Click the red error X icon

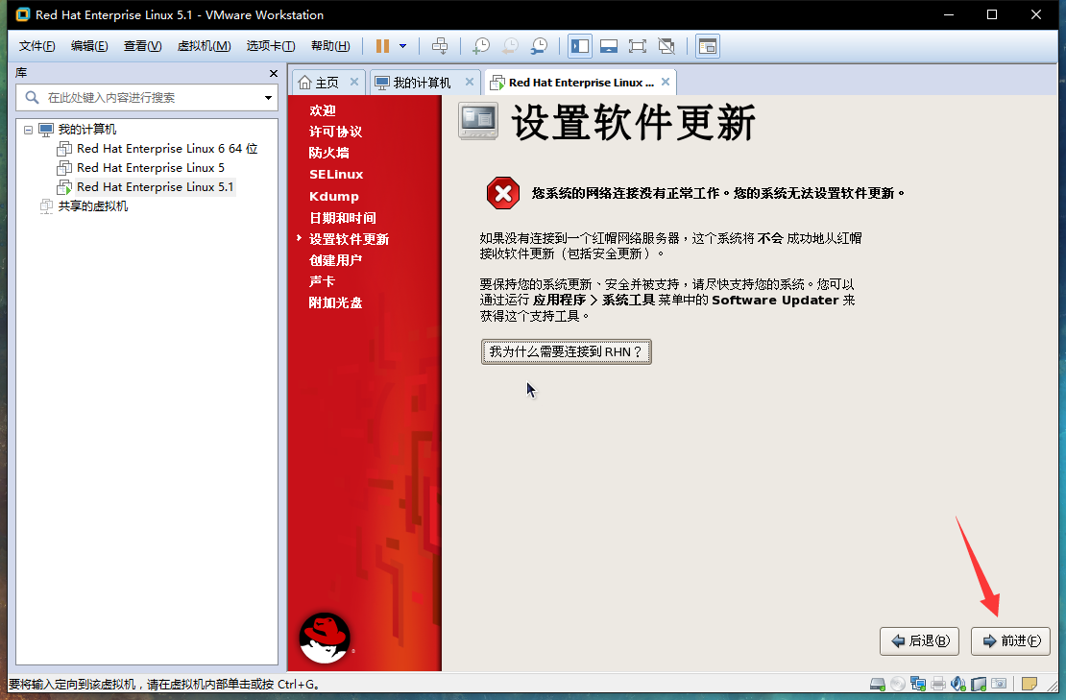tap(503, 194)
